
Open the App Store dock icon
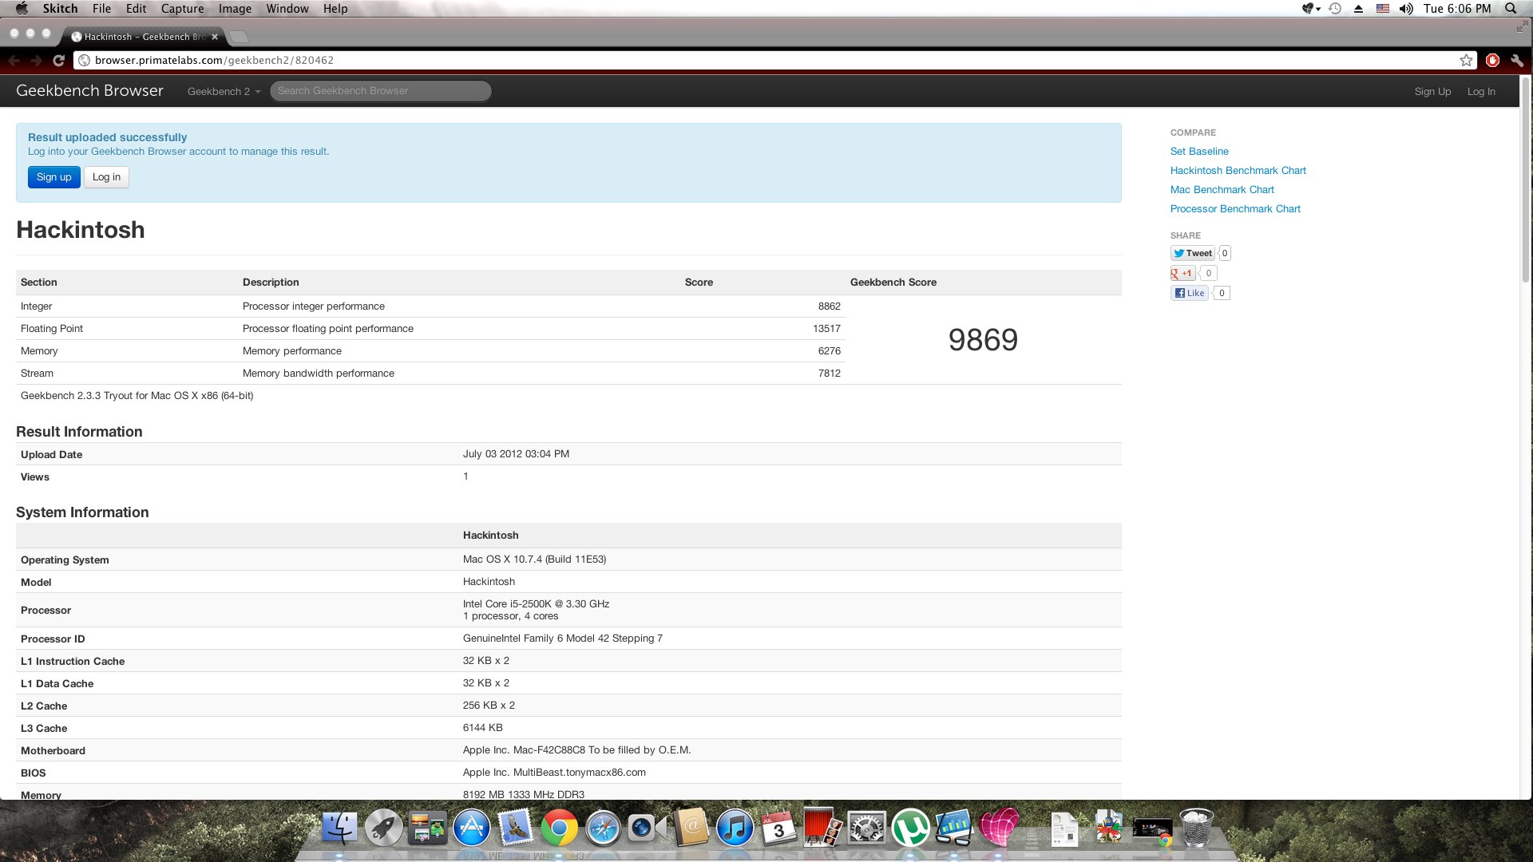point(472,828)
